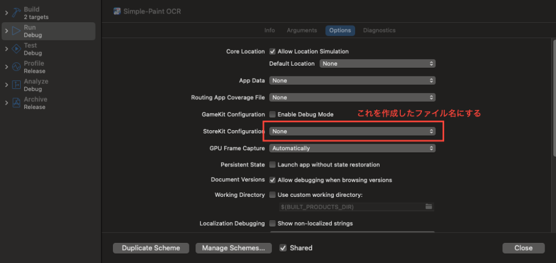Image resolution: width=556 pixels, height=263 pixels.
Task: Select the Archive icon in sidebar
Action: pyautogui.click(x=16, y=102)
